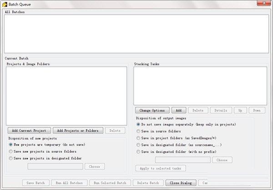Click Delete button under Projects & Image Folders

115,130
